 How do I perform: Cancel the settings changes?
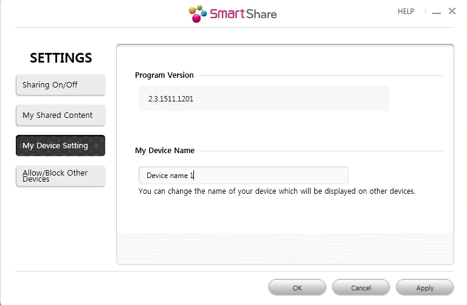361,287
